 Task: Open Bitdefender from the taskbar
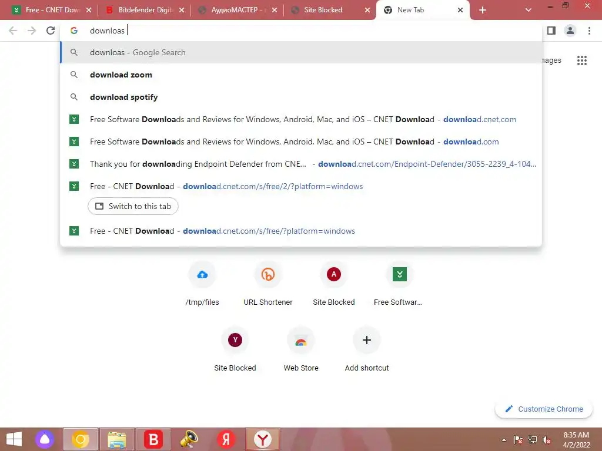[x=153, y=439]
